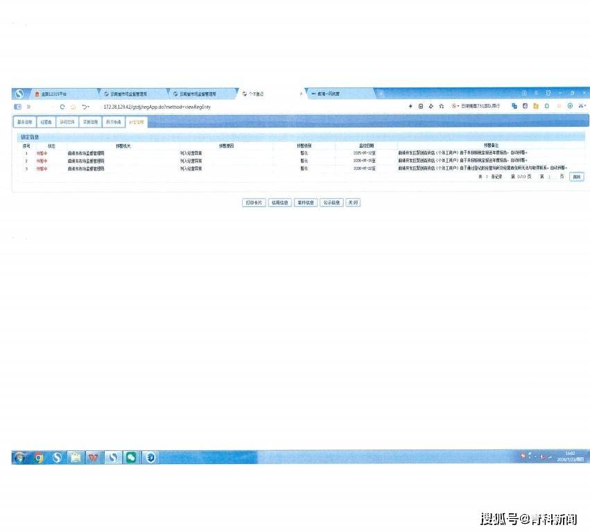The height and width of the screenshot is (532, 590).
Task: Click the download icon in browser toolbar
Action: tap(570, 106)
